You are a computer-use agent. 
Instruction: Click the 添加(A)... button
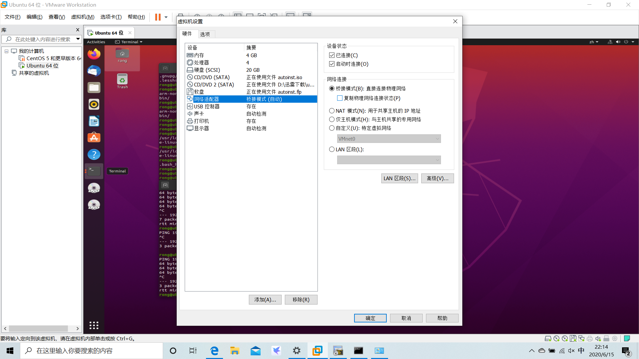265,299
